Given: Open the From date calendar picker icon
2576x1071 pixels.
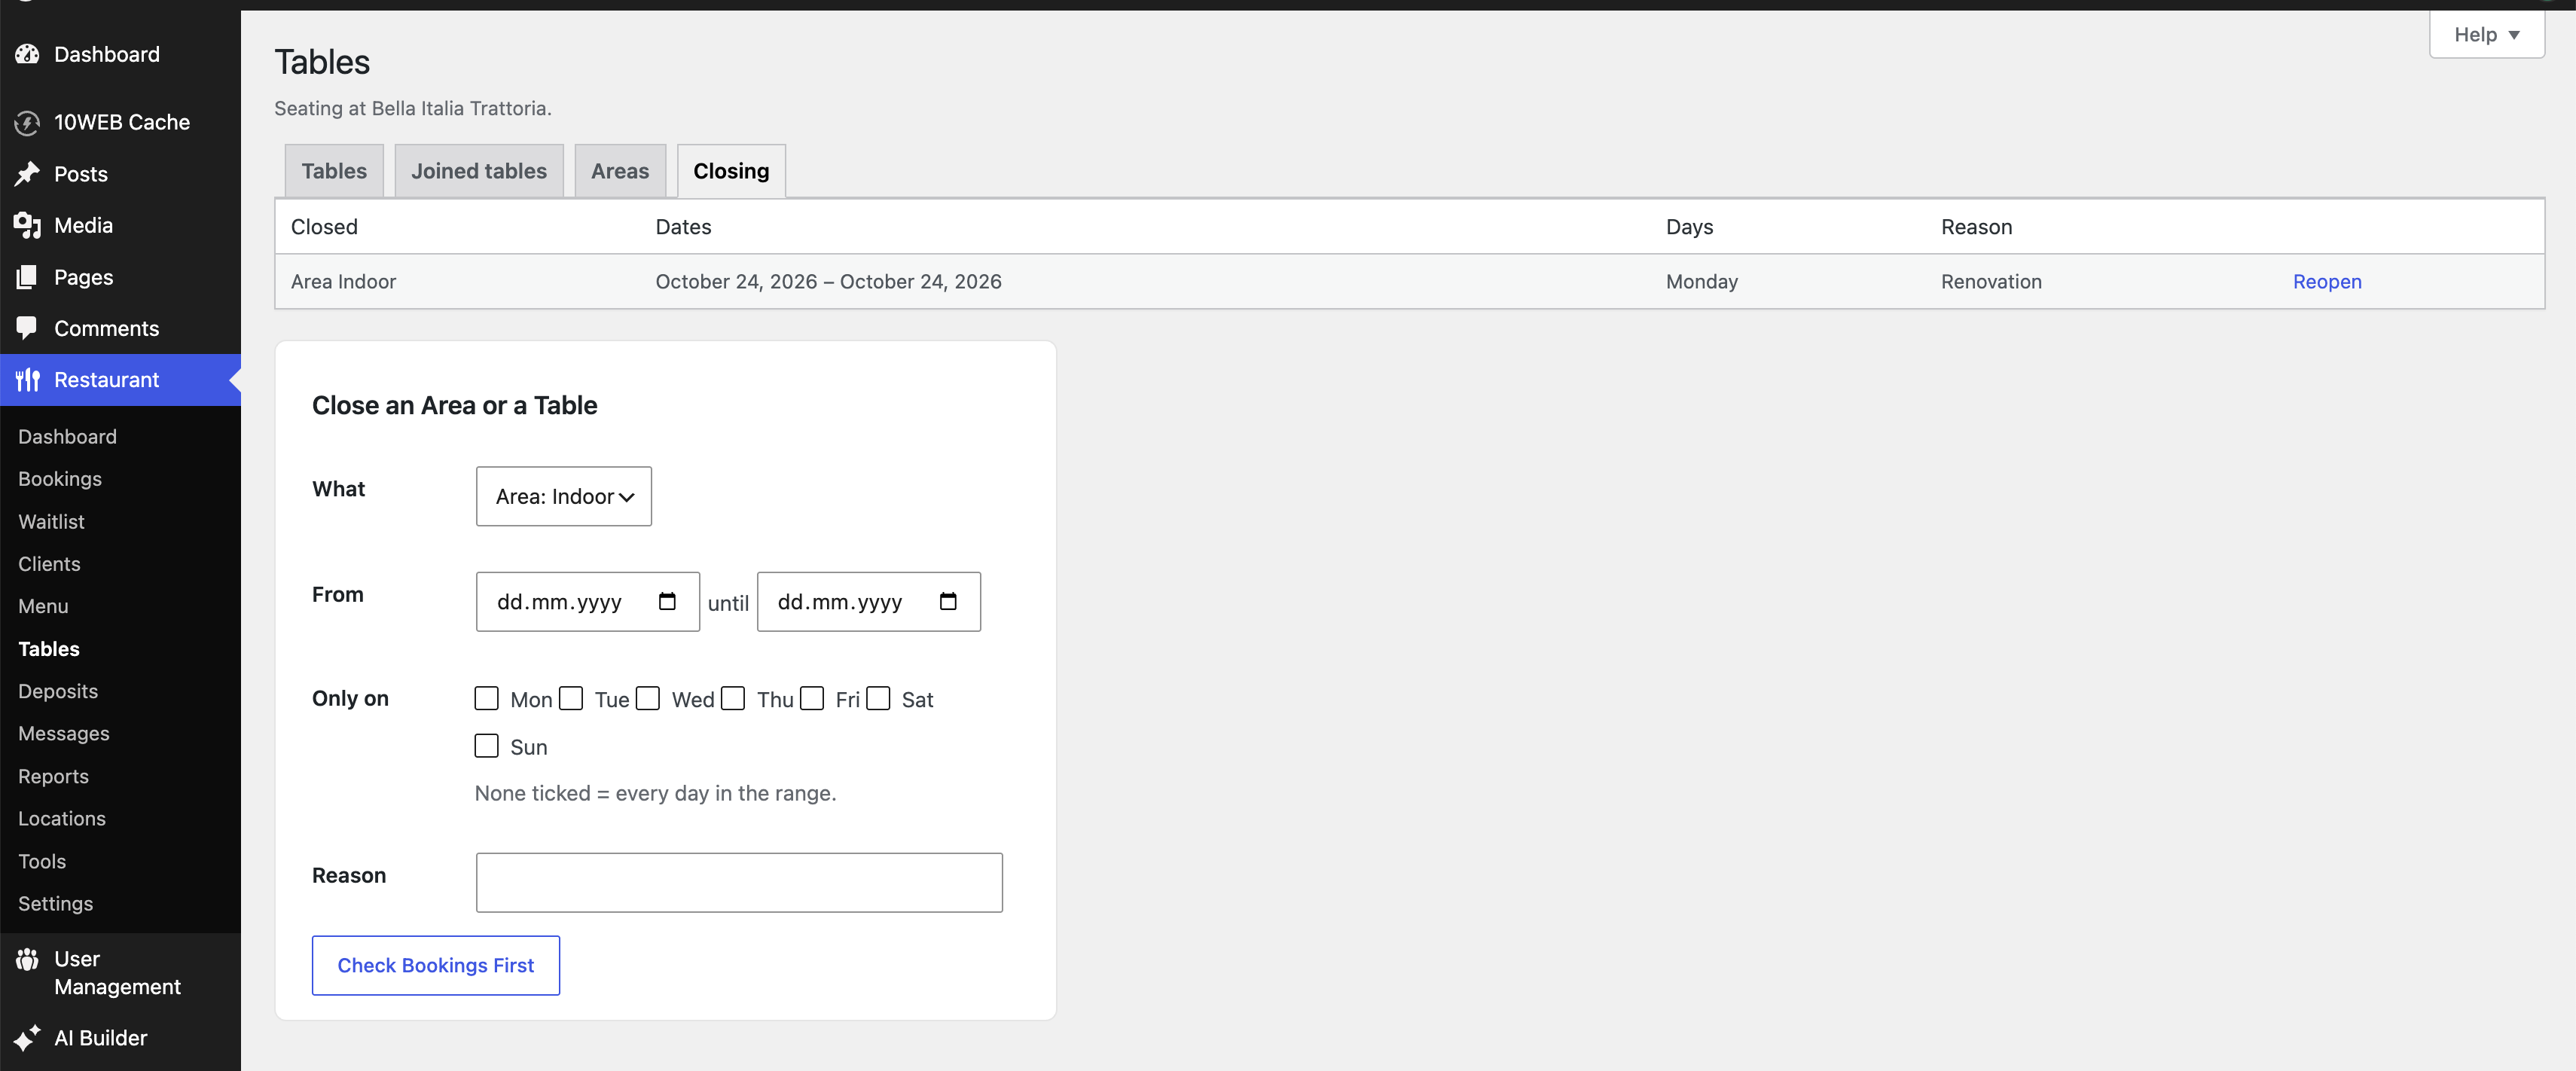Looking at the screenshot, I should click(x=667, y=601).
